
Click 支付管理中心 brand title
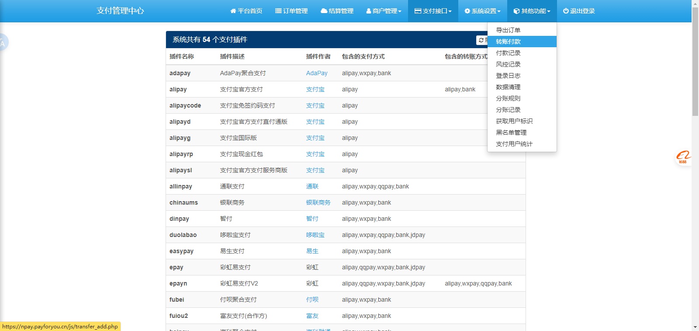pos(120,11)
